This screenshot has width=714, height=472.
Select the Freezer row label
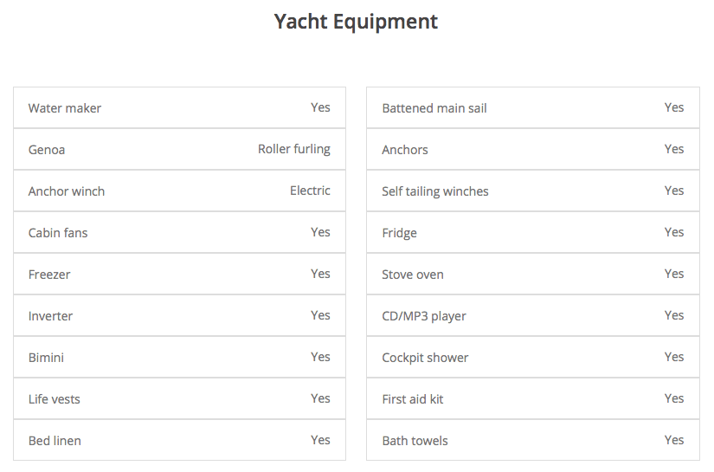click(x=49, y=275)
